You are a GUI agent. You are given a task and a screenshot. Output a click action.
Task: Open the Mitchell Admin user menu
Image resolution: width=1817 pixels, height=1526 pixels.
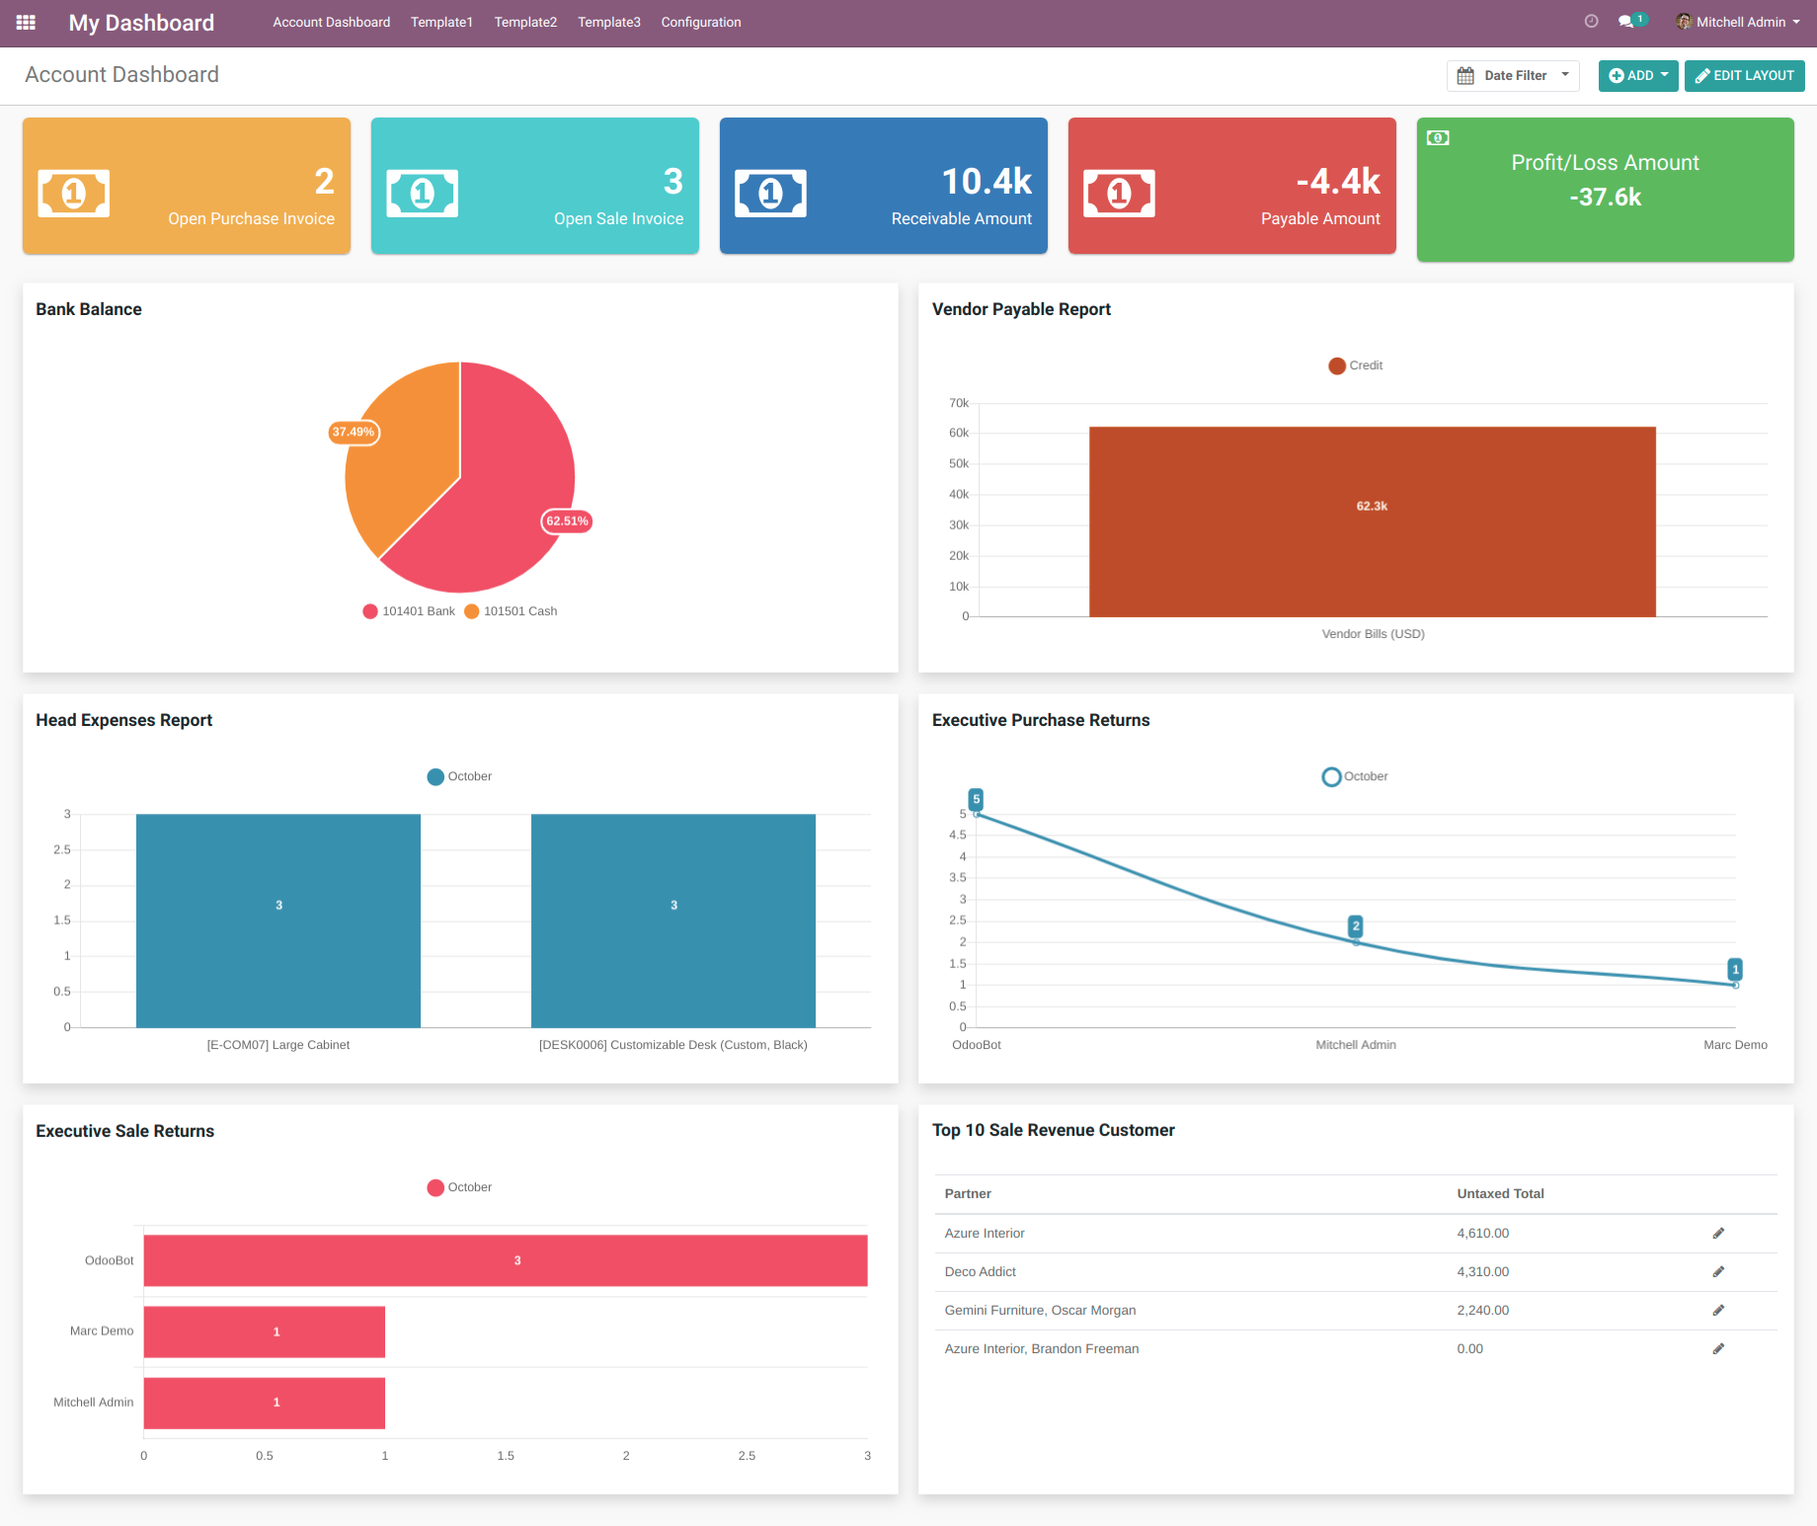tap(1735, 22)
